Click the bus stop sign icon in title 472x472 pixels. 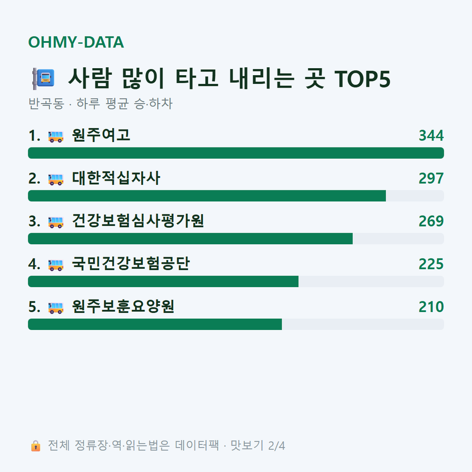44,79
